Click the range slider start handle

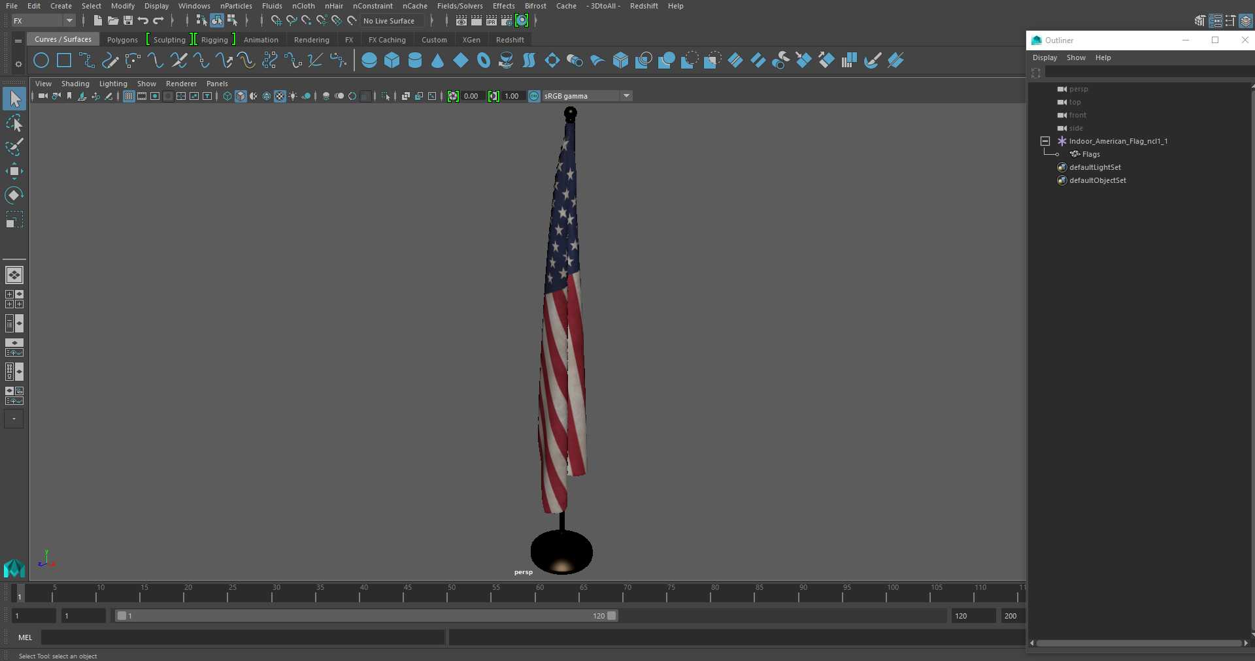[x=122, y=616]
